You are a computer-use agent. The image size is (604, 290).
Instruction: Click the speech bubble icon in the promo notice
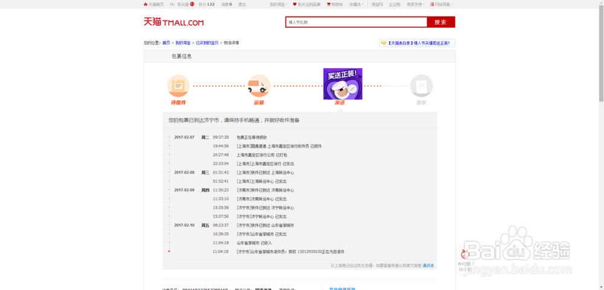(x=384, y=43)
